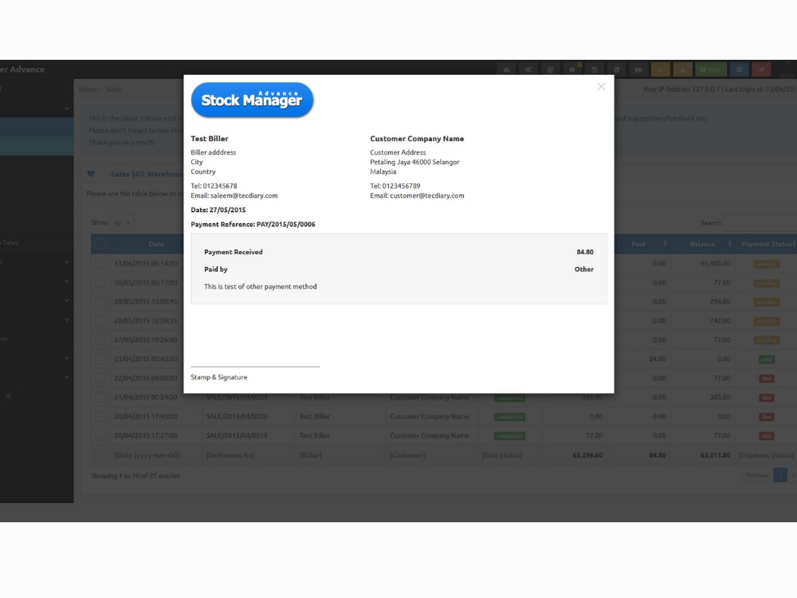Click the share icon in top toolbar

[528, 69]
